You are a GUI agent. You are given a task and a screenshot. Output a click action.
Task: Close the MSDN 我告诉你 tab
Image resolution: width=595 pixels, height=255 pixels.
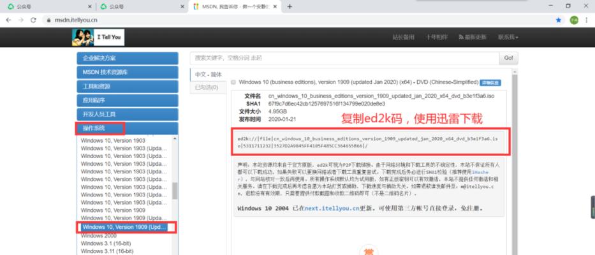click(x=274, y=7)
